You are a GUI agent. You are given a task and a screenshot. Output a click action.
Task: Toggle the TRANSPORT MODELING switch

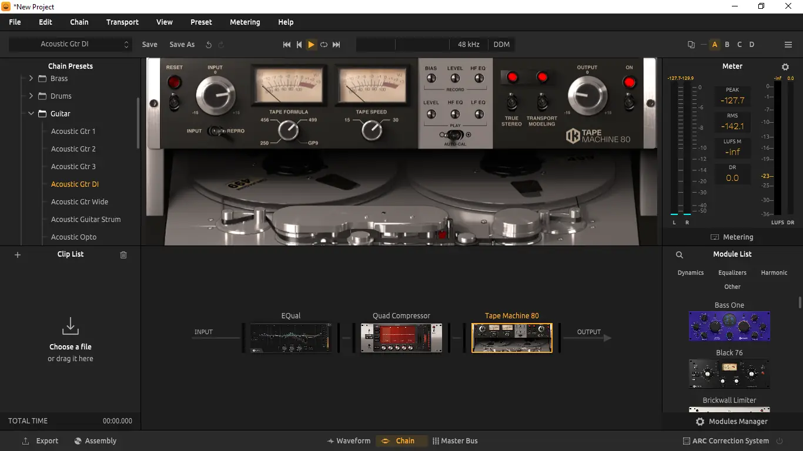pos(542,102)
